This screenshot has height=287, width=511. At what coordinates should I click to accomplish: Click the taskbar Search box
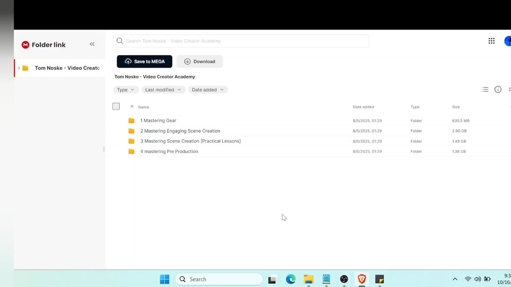[219, 279]
